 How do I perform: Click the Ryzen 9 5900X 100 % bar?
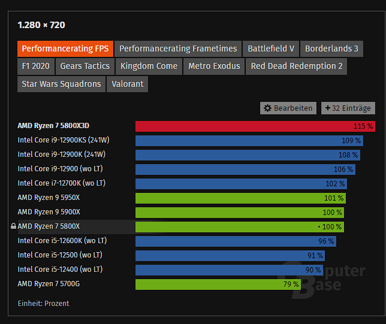pos(240,213)
